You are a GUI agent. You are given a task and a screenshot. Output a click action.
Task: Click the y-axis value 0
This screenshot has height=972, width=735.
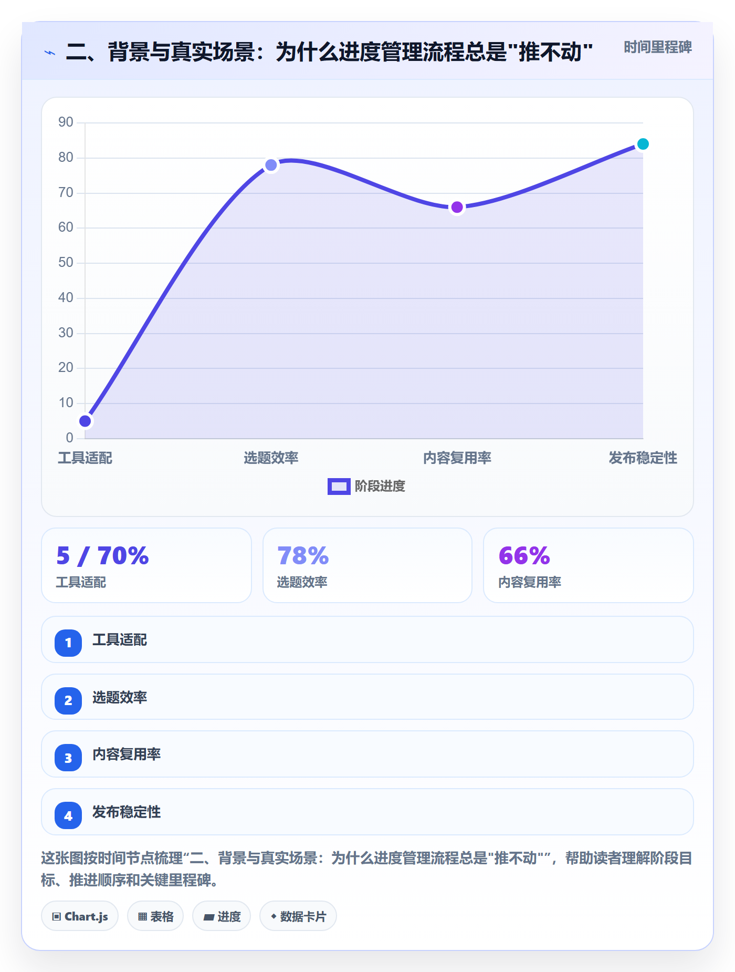tap(69, 438)
